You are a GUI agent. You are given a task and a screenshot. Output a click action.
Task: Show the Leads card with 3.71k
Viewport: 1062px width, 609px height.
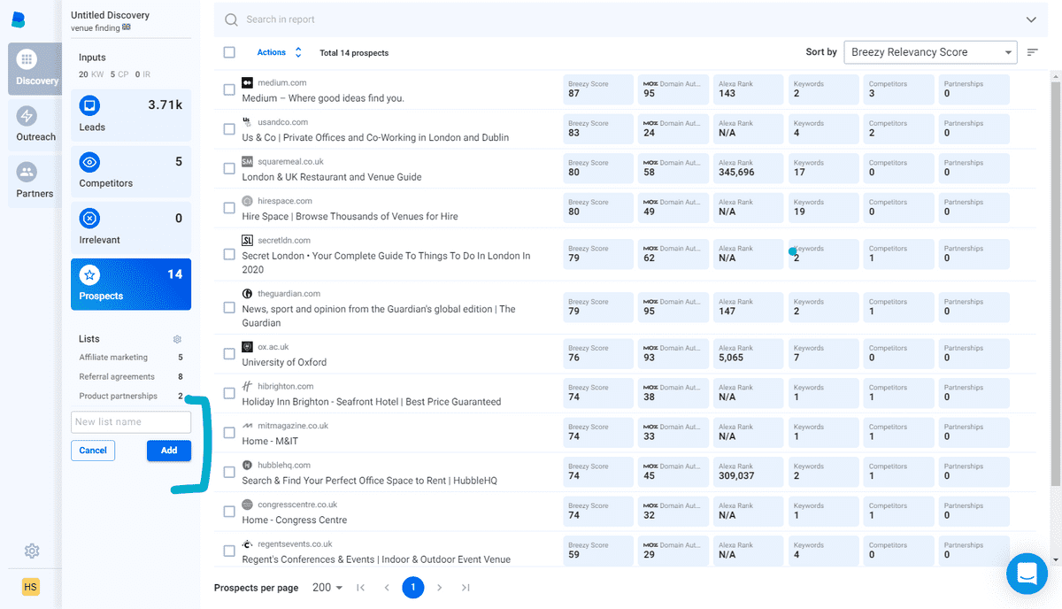tap(131, 115)
